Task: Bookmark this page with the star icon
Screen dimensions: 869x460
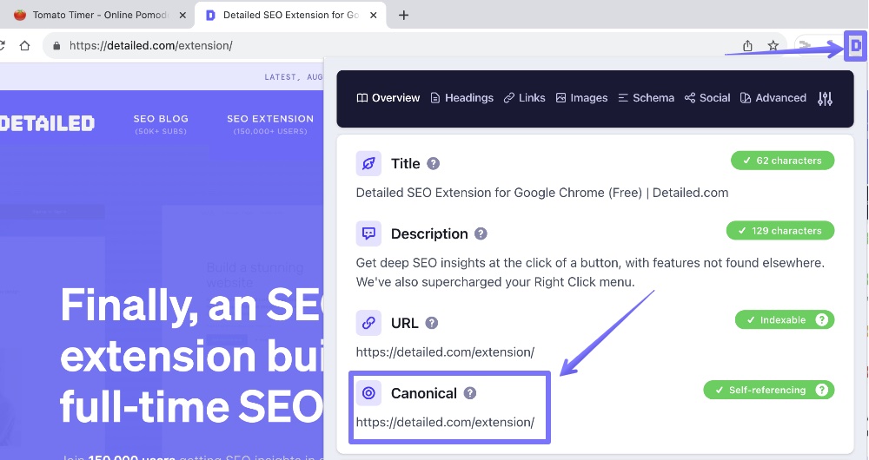Action: tap(773, 46)
